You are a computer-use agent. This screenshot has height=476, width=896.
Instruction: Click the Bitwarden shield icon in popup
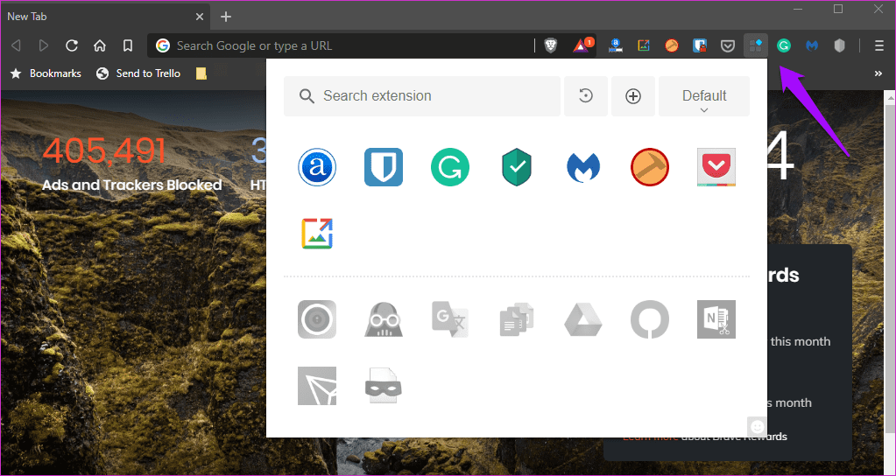(x=384, y=167)
